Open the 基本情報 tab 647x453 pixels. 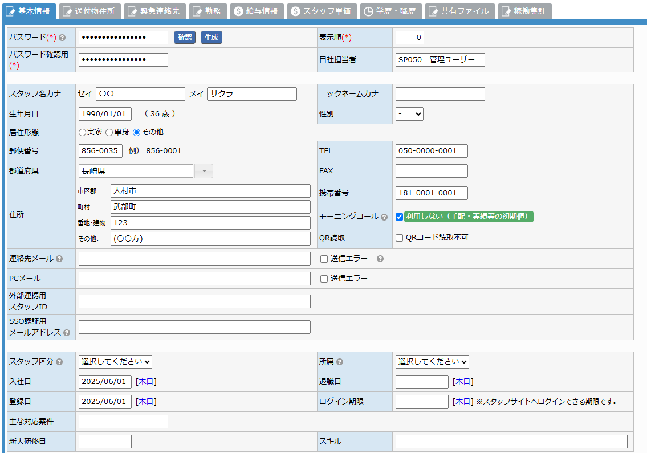tap(29, 11)
